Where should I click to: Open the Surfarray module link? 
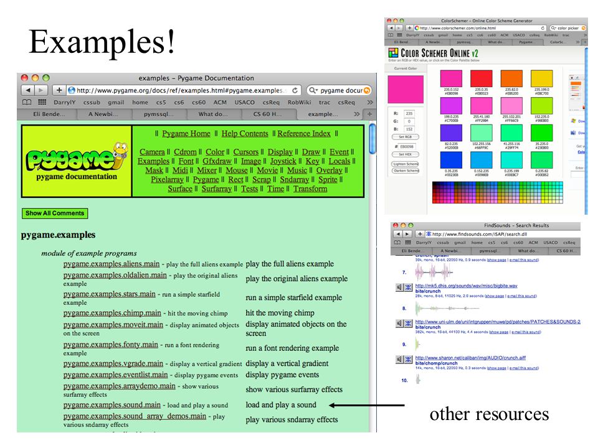point(217,189)
